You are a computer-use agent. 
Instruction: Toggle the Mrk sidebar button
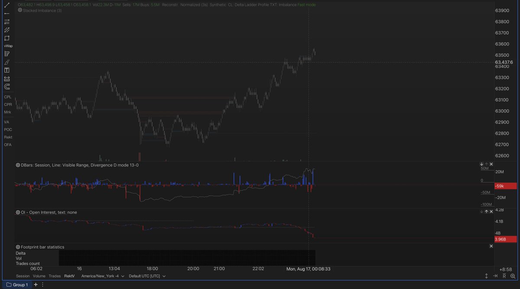pyautogui.click(x=7, y=112)
